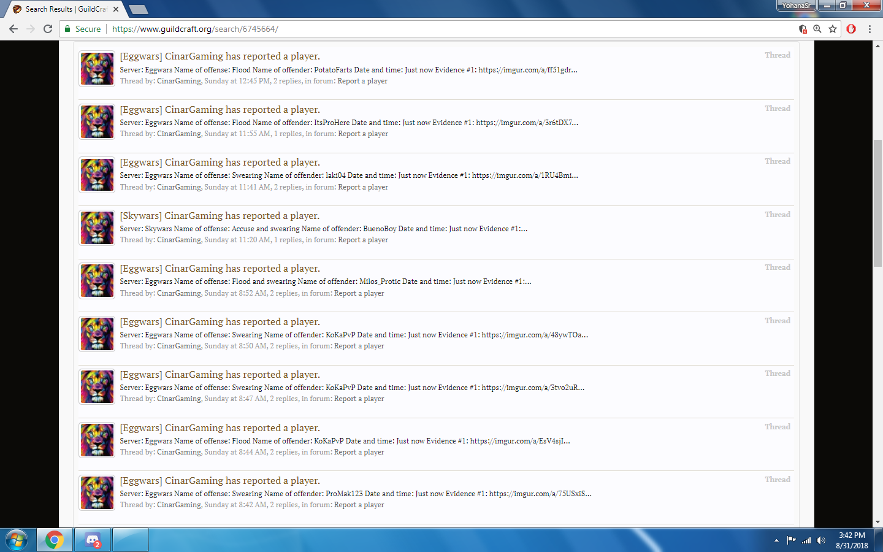
Task: Open the thread title reporting ItsProHere
Action: pos(220,110)
